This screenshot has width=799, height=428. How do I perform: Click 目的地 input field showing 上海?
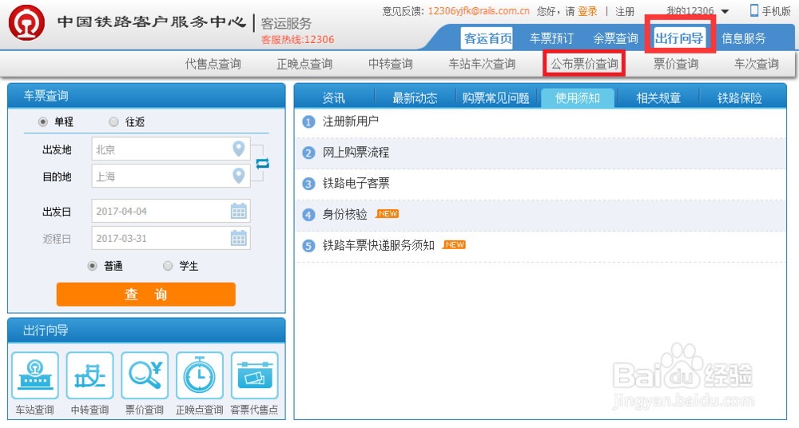pyautogui.click(x=171, y=176)
